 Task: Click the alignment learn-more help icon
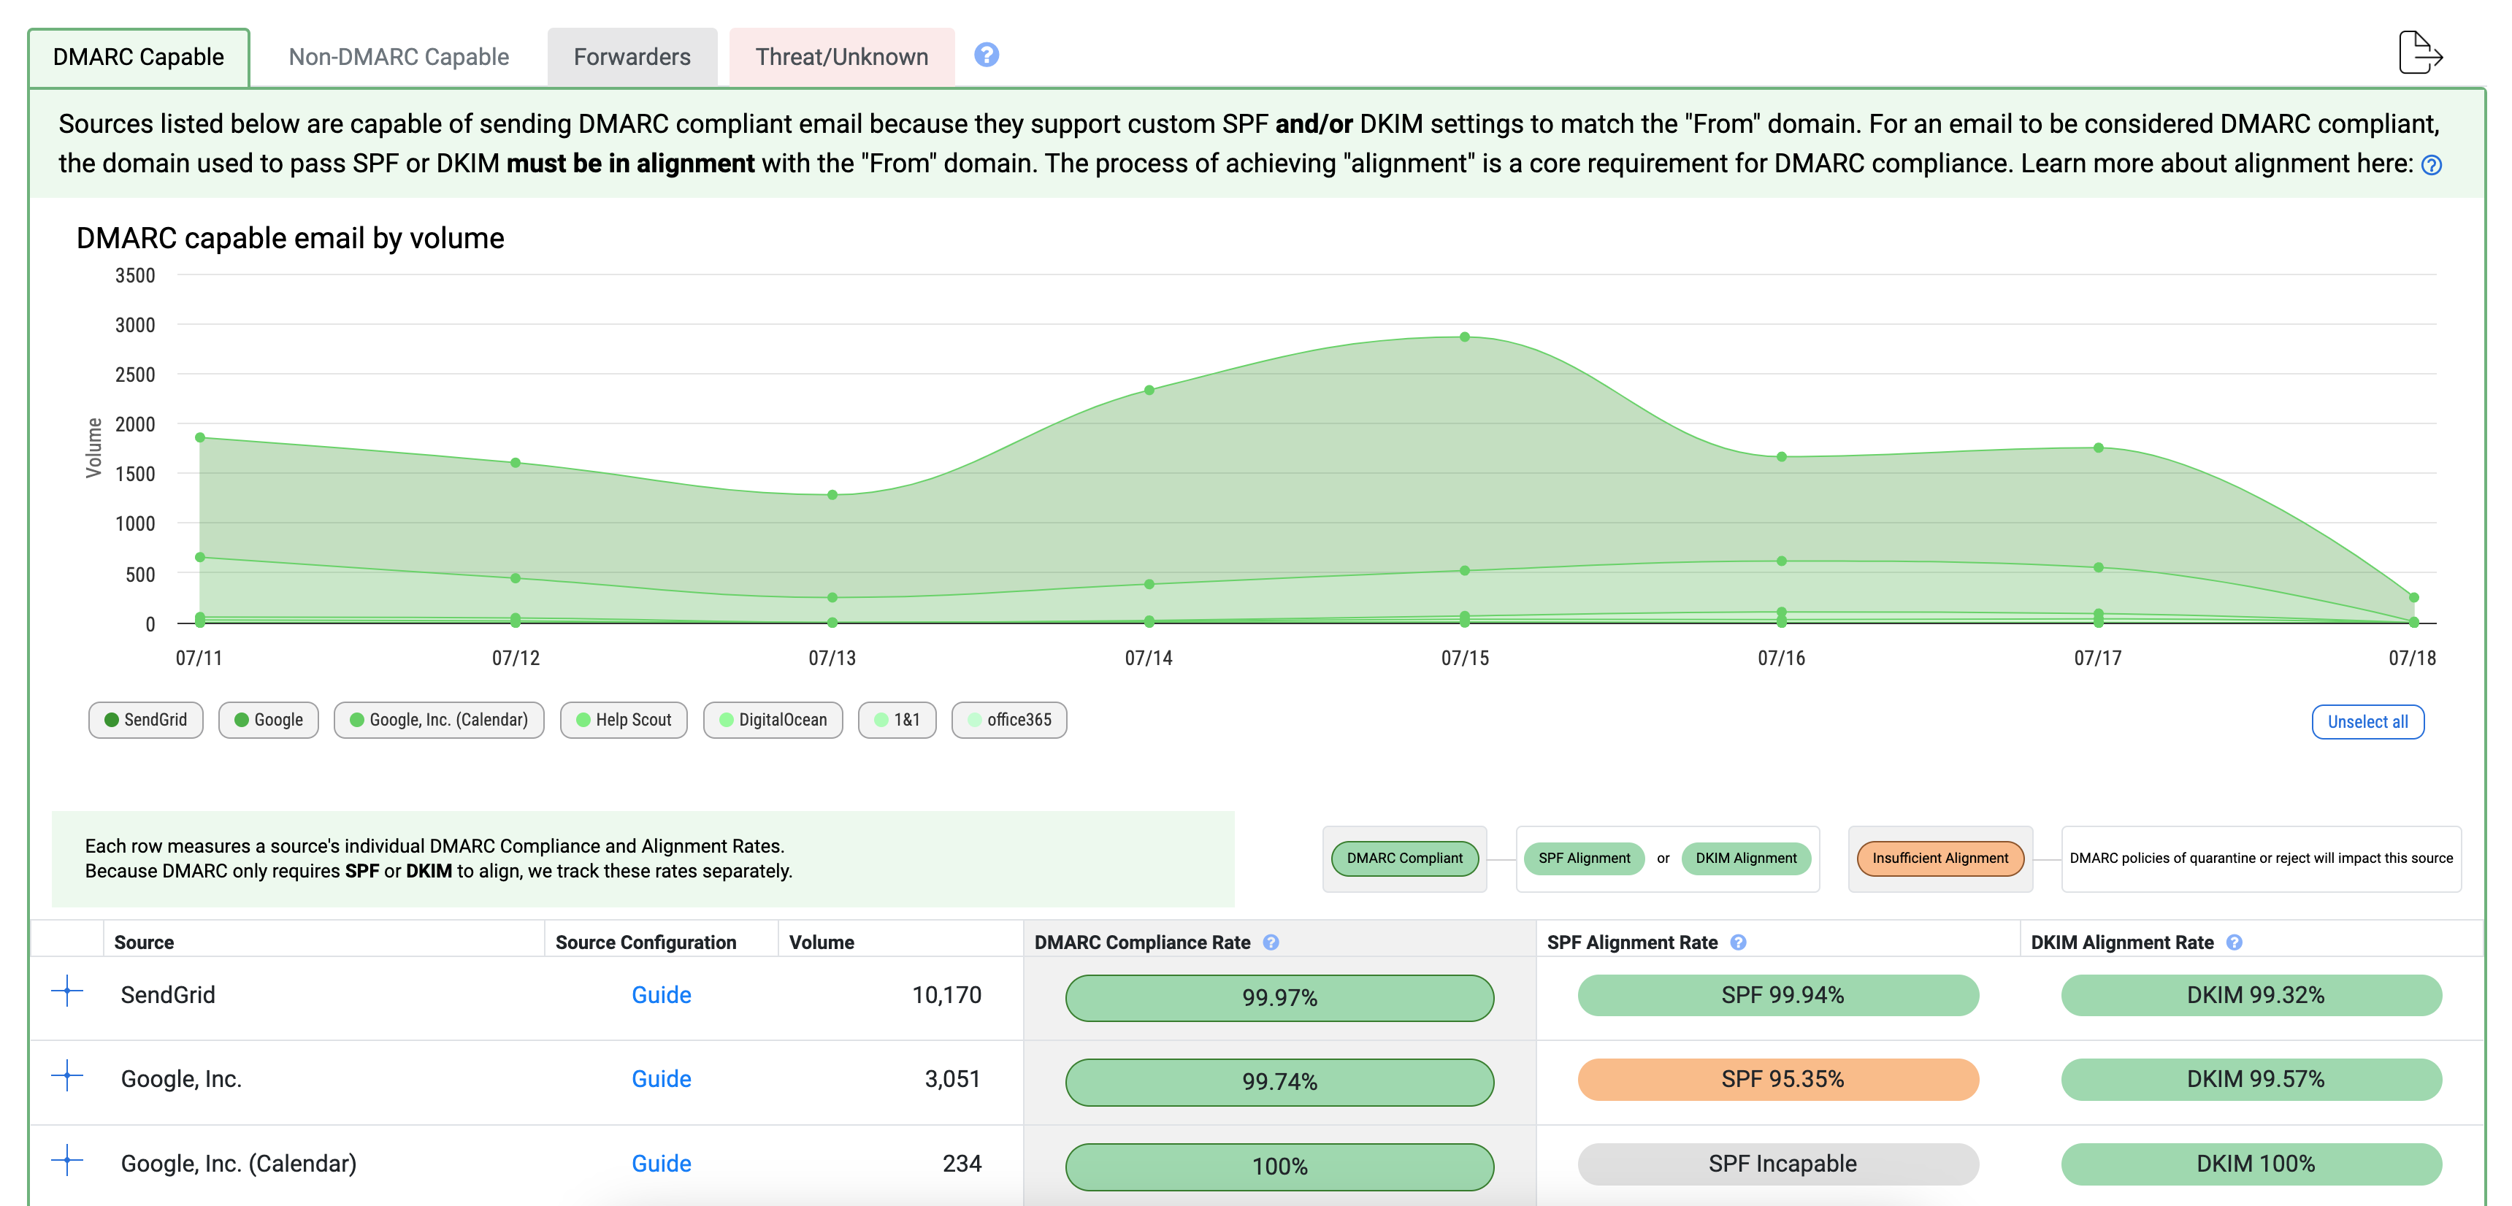click(x=2431, y=165)
